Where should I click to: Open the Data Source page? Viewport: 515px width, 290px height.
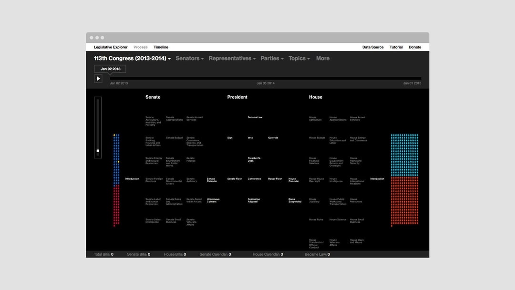coord(372,47)
